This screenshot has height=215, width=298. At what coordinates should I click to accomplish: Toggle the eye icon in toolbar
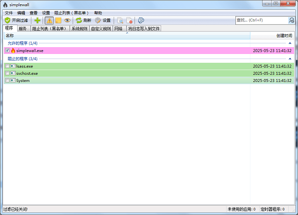(67, 20)
